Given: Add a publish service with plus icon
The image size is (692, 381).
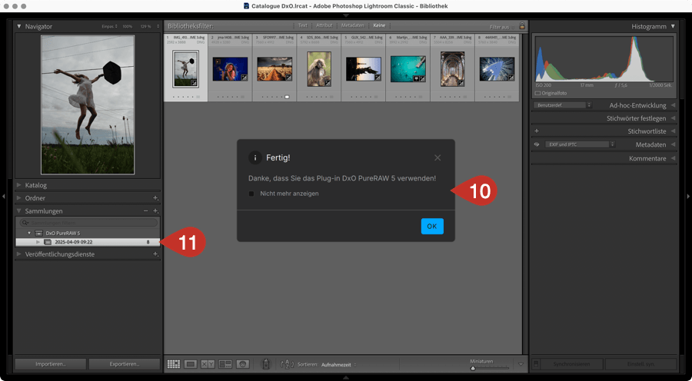Looking at the screenshot, I should [x=155, y=254].
